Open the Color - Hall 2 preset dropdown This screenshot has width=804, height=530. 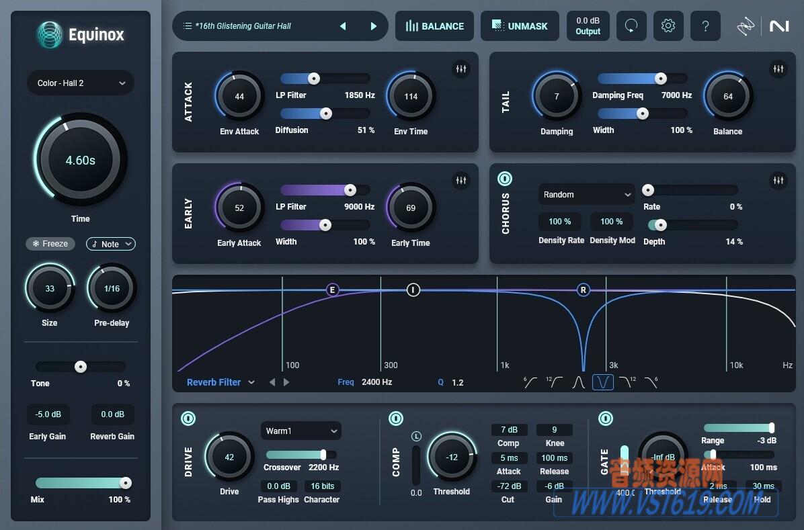pyautogui.click(x=80, y=83)
